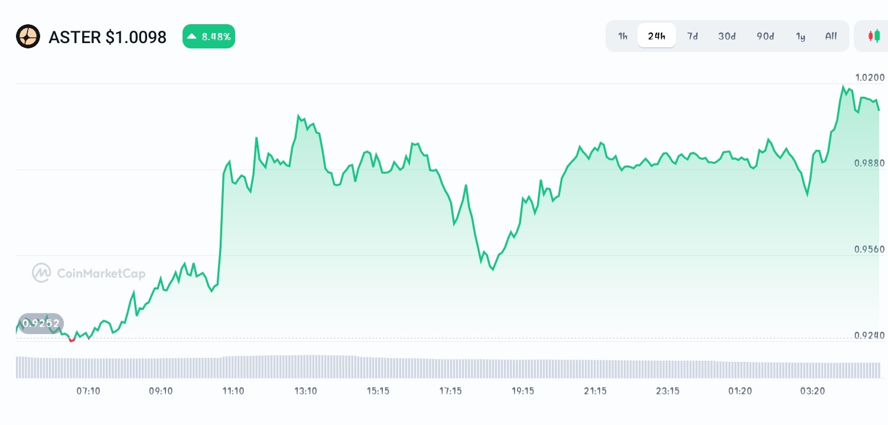Click the ASTER $1.0098 price title
The height and width of the screenshot is (425, 888).
point(108,37)
